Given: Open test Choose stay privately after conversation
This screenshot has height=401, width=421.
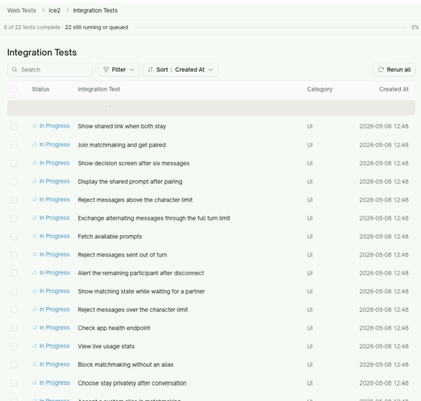Looking at the screenshot, I should 132,383.
